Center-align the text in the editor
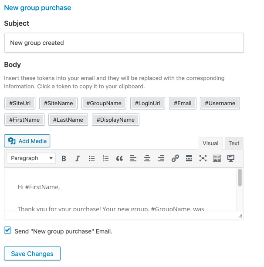 tap(147, 158)
